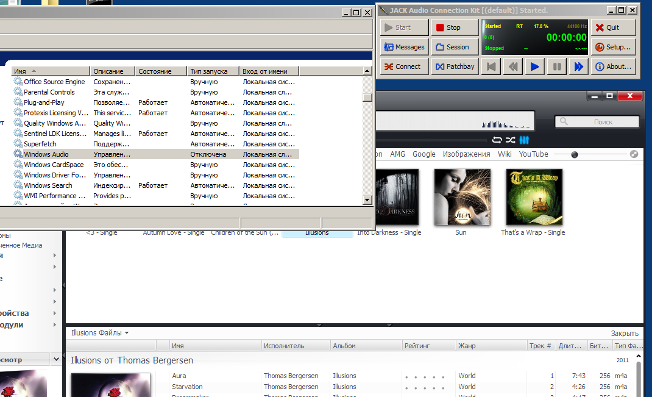The height and width of the screenshot is (397, 652).
Task: Open the Illusions Файлы dropdown
Action: pyautogui.click(x=100, y=333)
